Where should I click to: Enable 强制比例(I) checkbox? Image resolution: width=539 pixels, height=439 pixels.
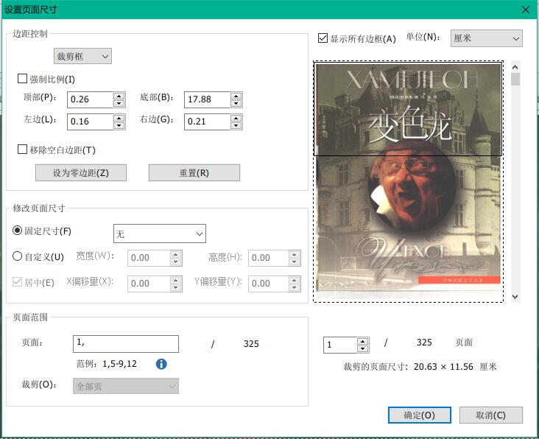22,79
